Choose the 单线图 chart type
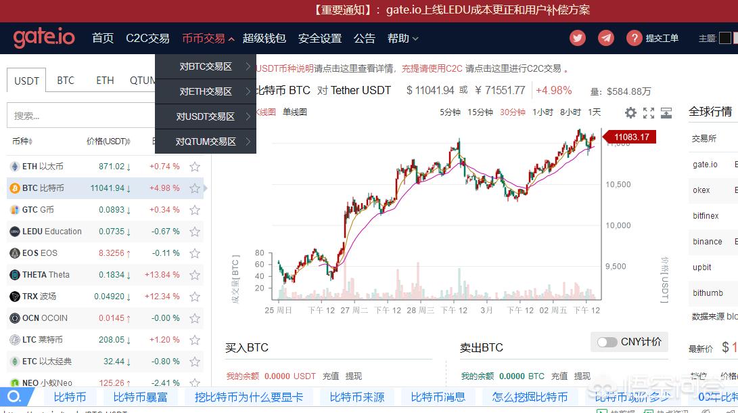 (295, 112)
